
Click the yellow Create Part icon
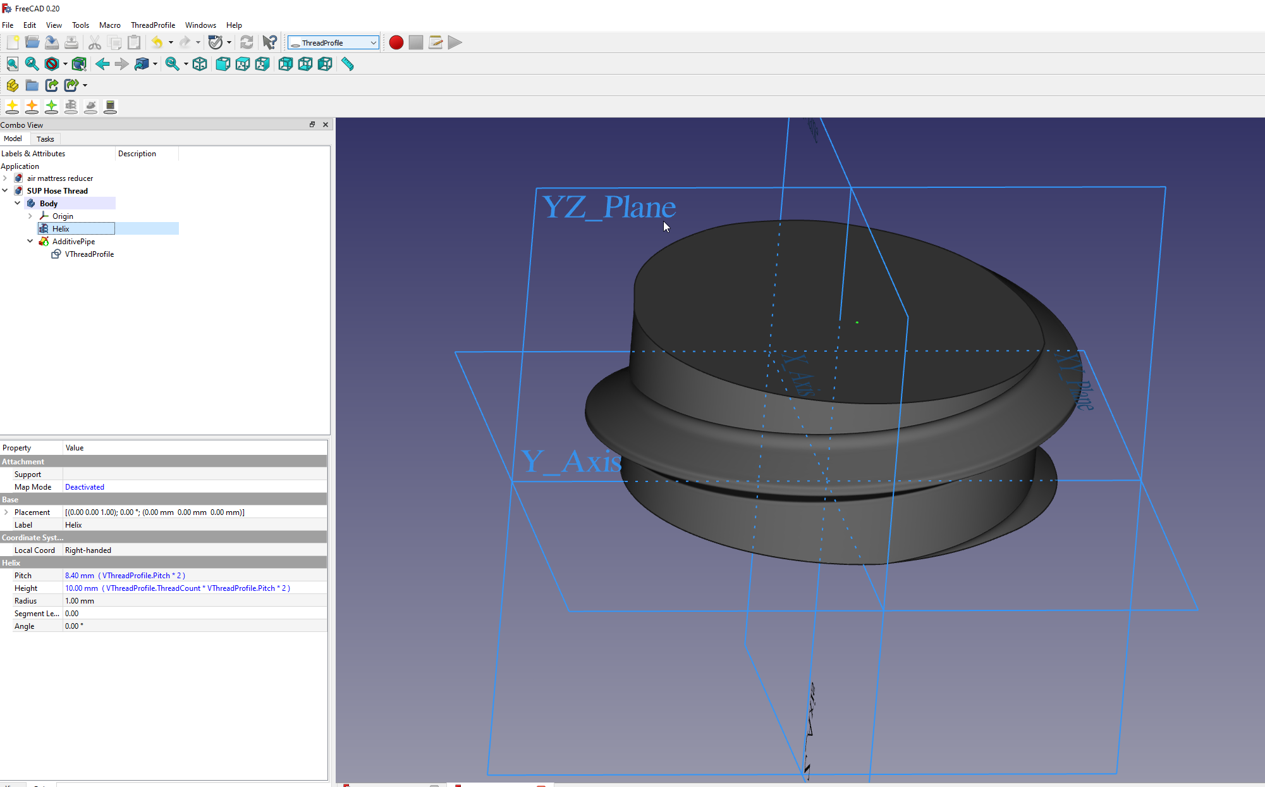pyautogui.click(x=12, y=85)
